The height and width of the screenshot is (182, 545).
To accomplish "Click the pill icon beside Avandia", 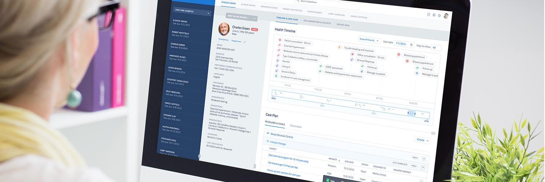I will click(x=278, y=60).
